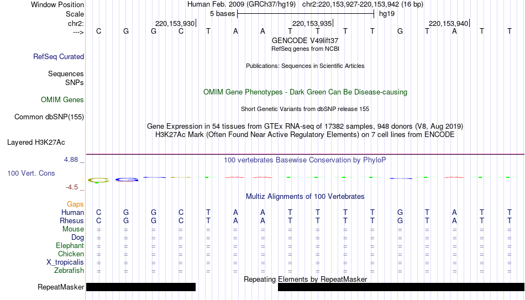Select the Sequences track label

[66, 73]
